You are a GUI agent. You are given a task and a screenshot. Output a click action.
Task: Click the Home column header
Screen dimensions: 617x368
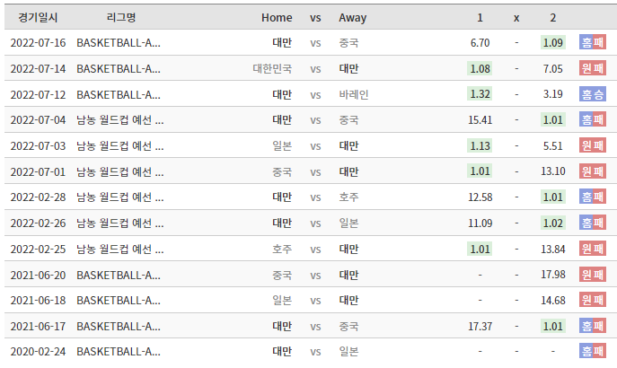(x=277, y=17)
